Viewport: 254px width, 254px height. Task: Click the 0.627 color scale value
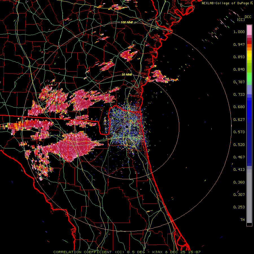coord(239,120)
